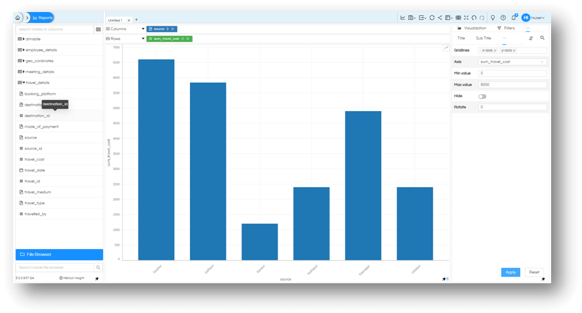The image size is (582, 313).
Task: Click the Search inside file browser field
Action: (55, 267)
